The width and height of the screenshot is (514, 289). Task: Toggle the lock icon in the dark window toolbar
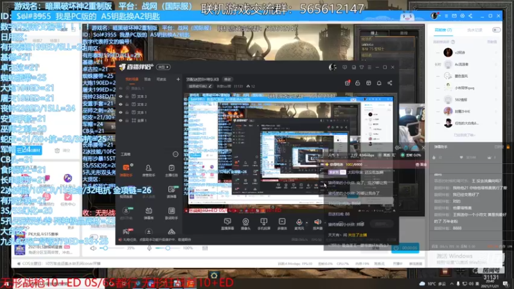[358, 83]
